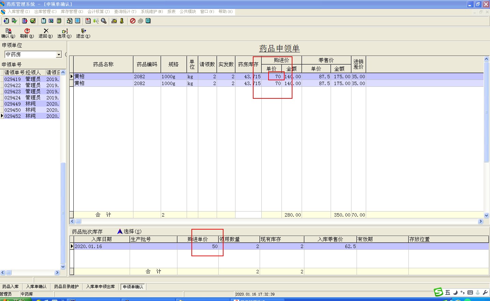Click the down arrow of the drug grid scrollbar
Screen dimensions: 490x301
pos(487,215)
